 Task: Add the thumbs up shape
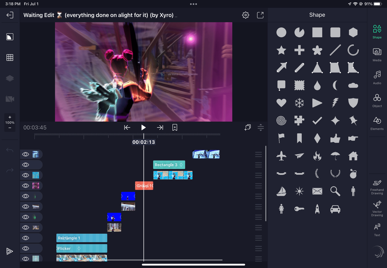[335, 138]
